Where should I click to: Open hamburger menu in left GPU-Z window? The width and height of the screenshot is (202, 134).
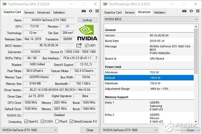pyautogui.click(x=97, y=11)
